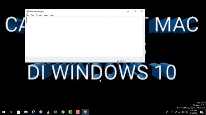The width and height of the screenshot is (206, 115).
Task: Maximize the Notepad window
Action: pos(135,11)
